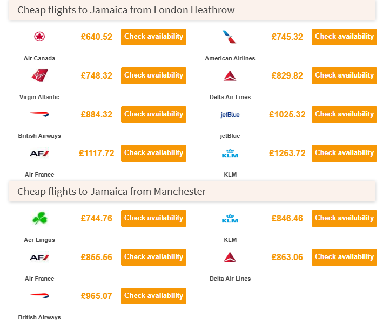
Task: Check availability for American Airlines £745.32 flight
Action: [344, 37]
